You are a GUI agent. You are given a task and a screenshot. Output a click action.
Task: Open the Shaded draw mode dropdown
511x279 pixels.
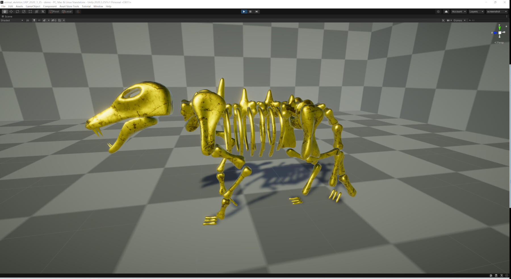pyautogui.click(x=12, y=20)
